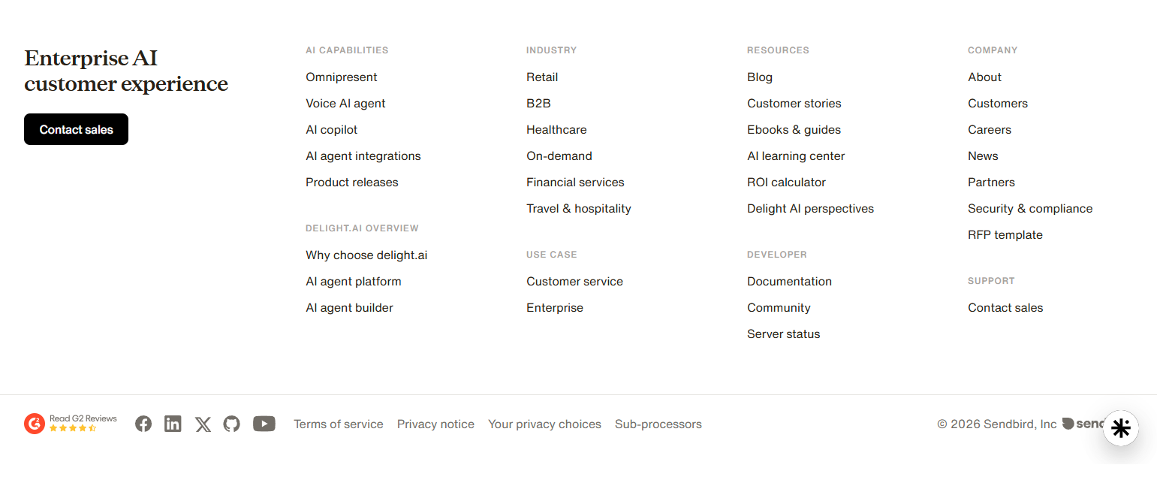Open the ROI calculator

[x=786, y=182]
